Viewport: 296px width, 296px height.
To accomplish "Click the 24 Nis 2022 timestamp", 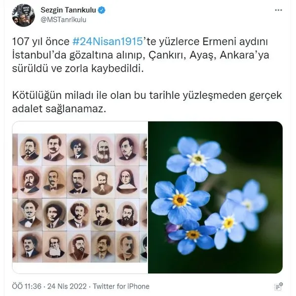I will (67, 286).
